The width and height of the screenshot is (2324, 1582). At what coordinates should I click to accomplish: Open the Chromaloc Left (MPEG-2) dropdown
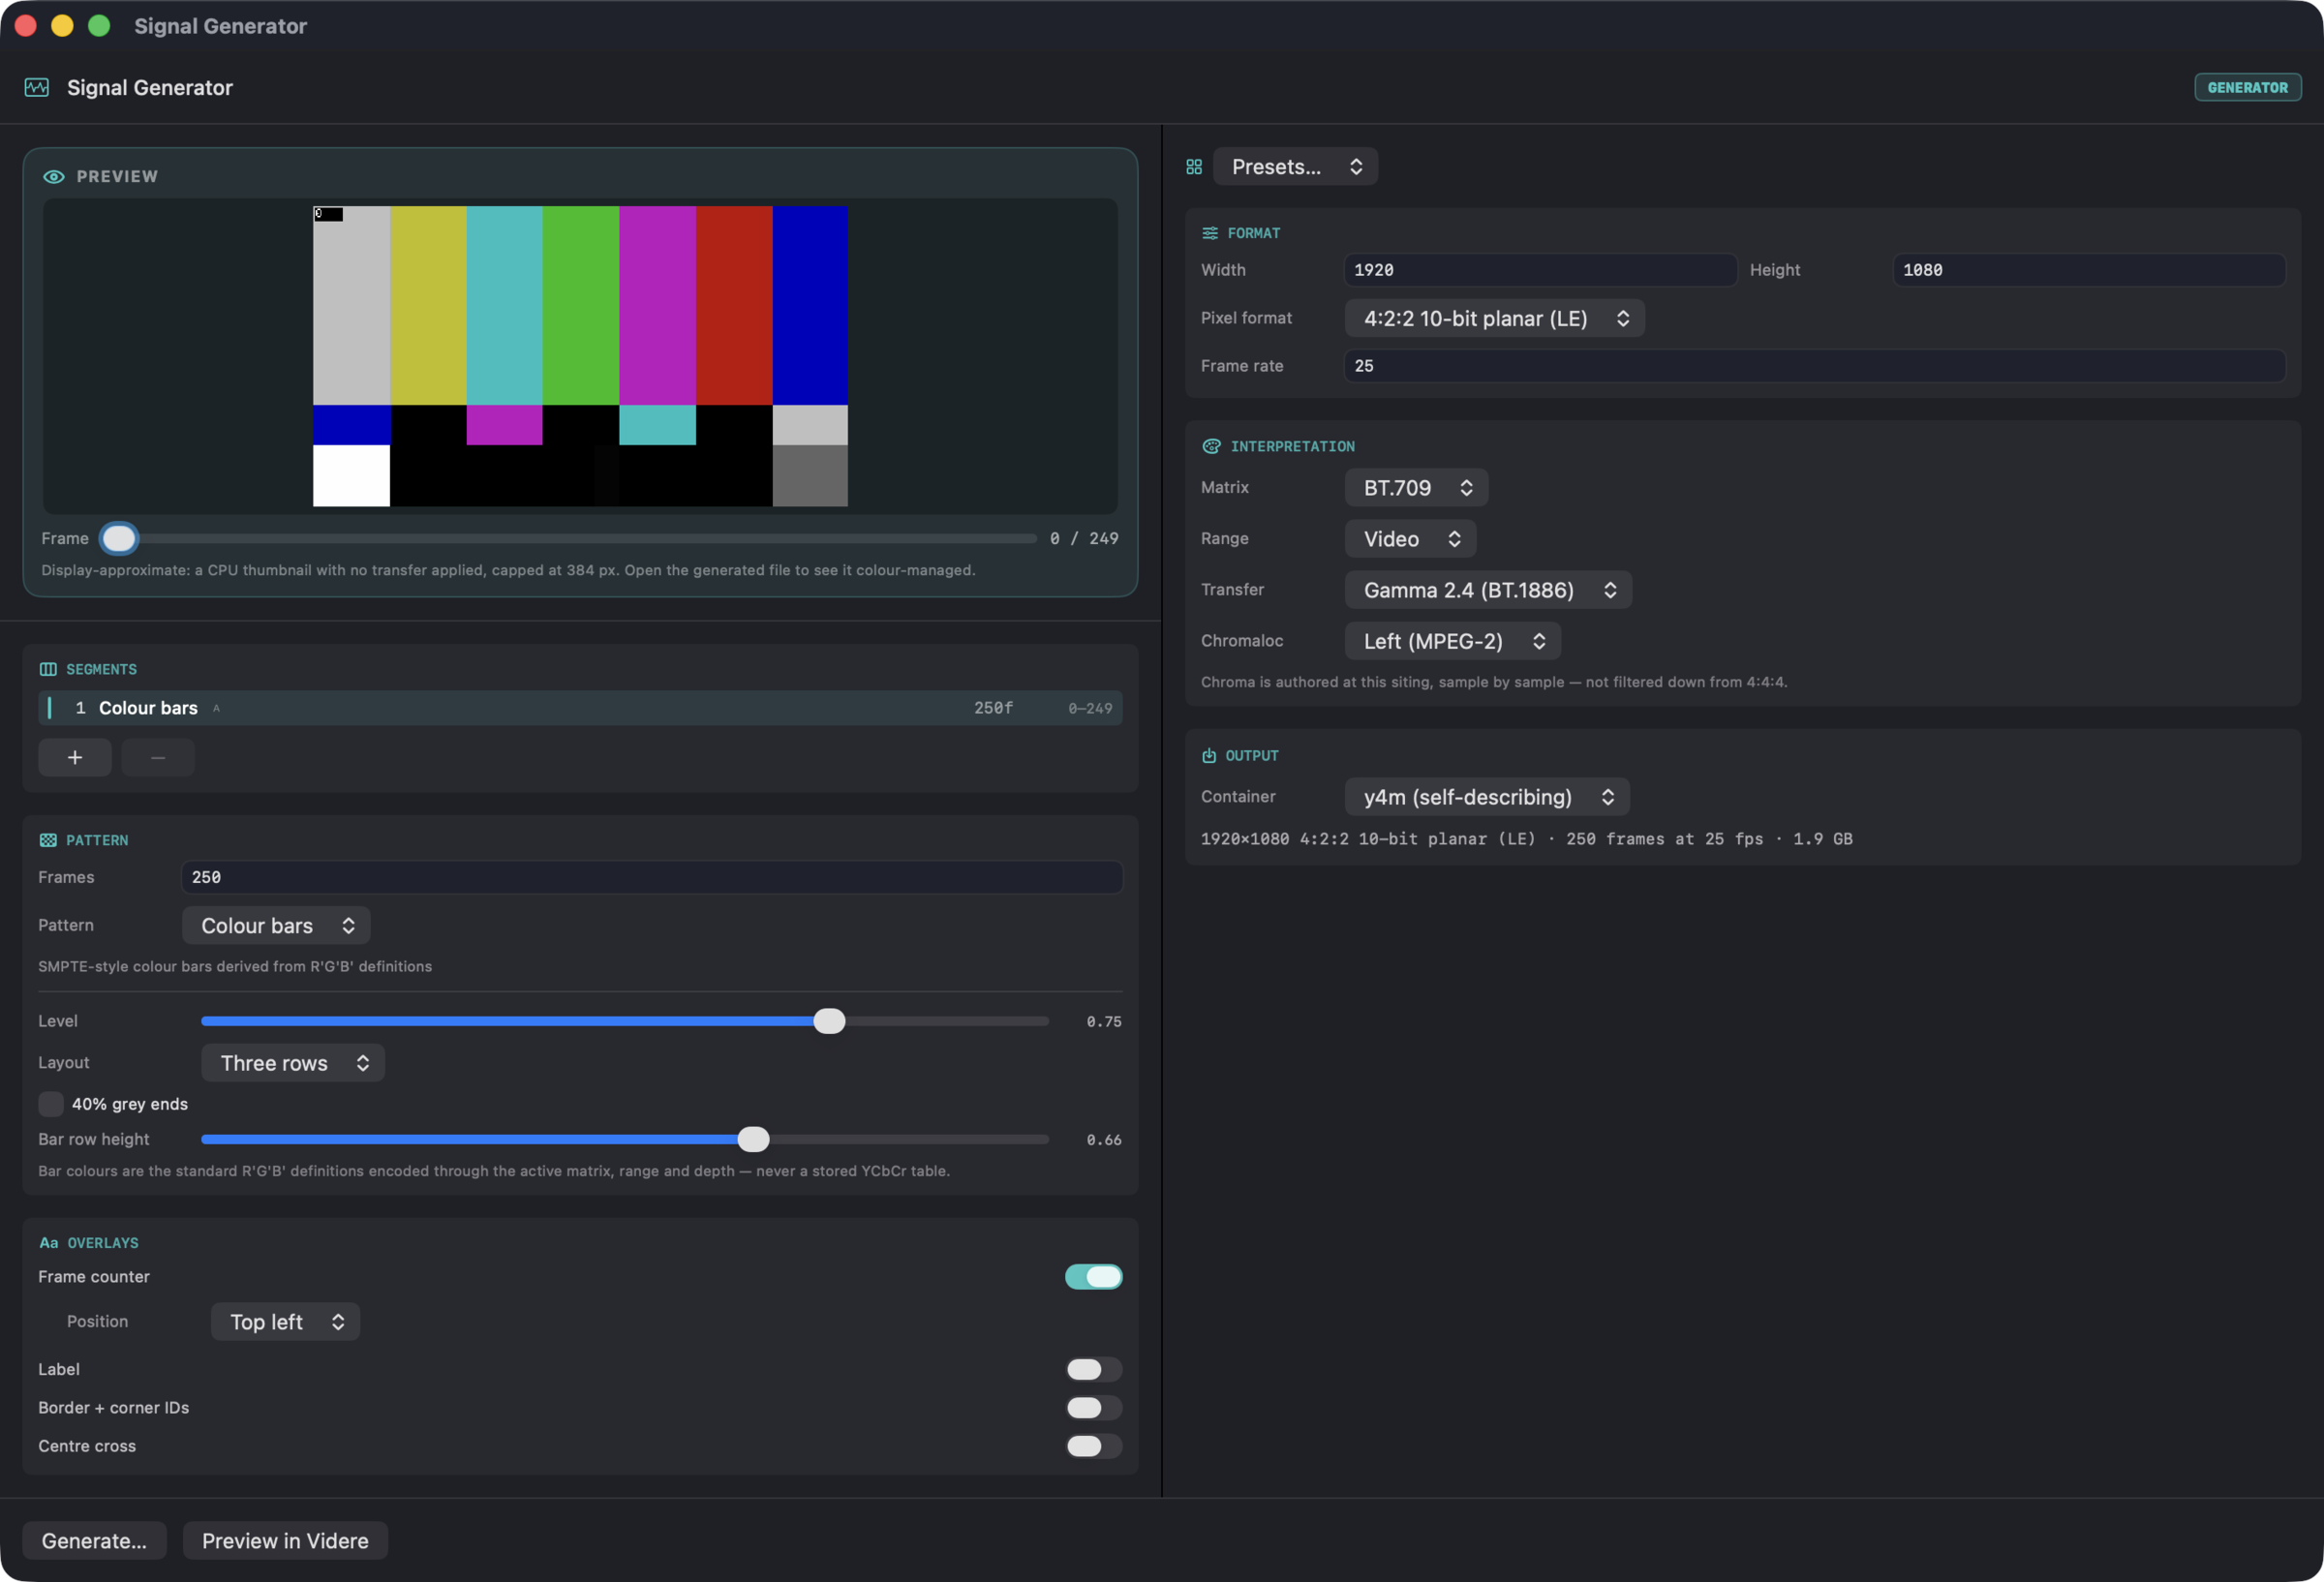click(x=1452, y=641)
